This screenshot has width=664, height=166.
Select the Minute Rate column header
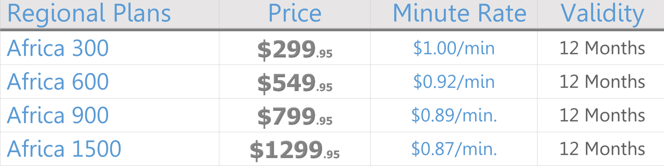click(460, 13)
